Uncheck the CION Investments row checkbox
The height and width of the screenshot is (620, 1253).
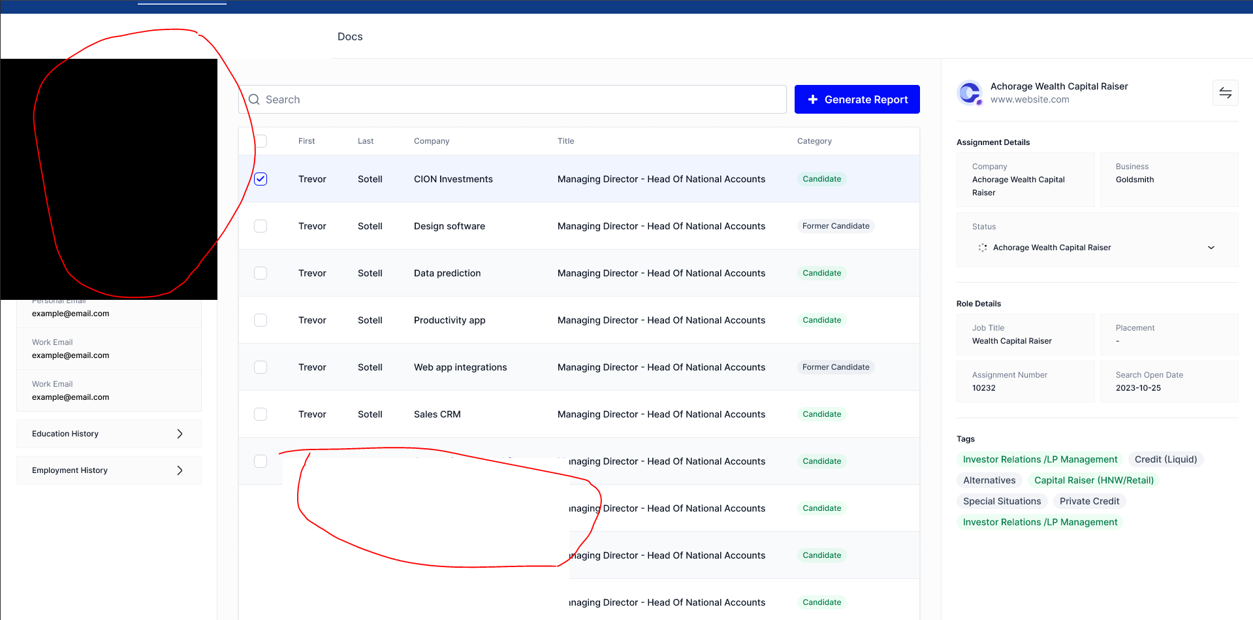(261, 179)
